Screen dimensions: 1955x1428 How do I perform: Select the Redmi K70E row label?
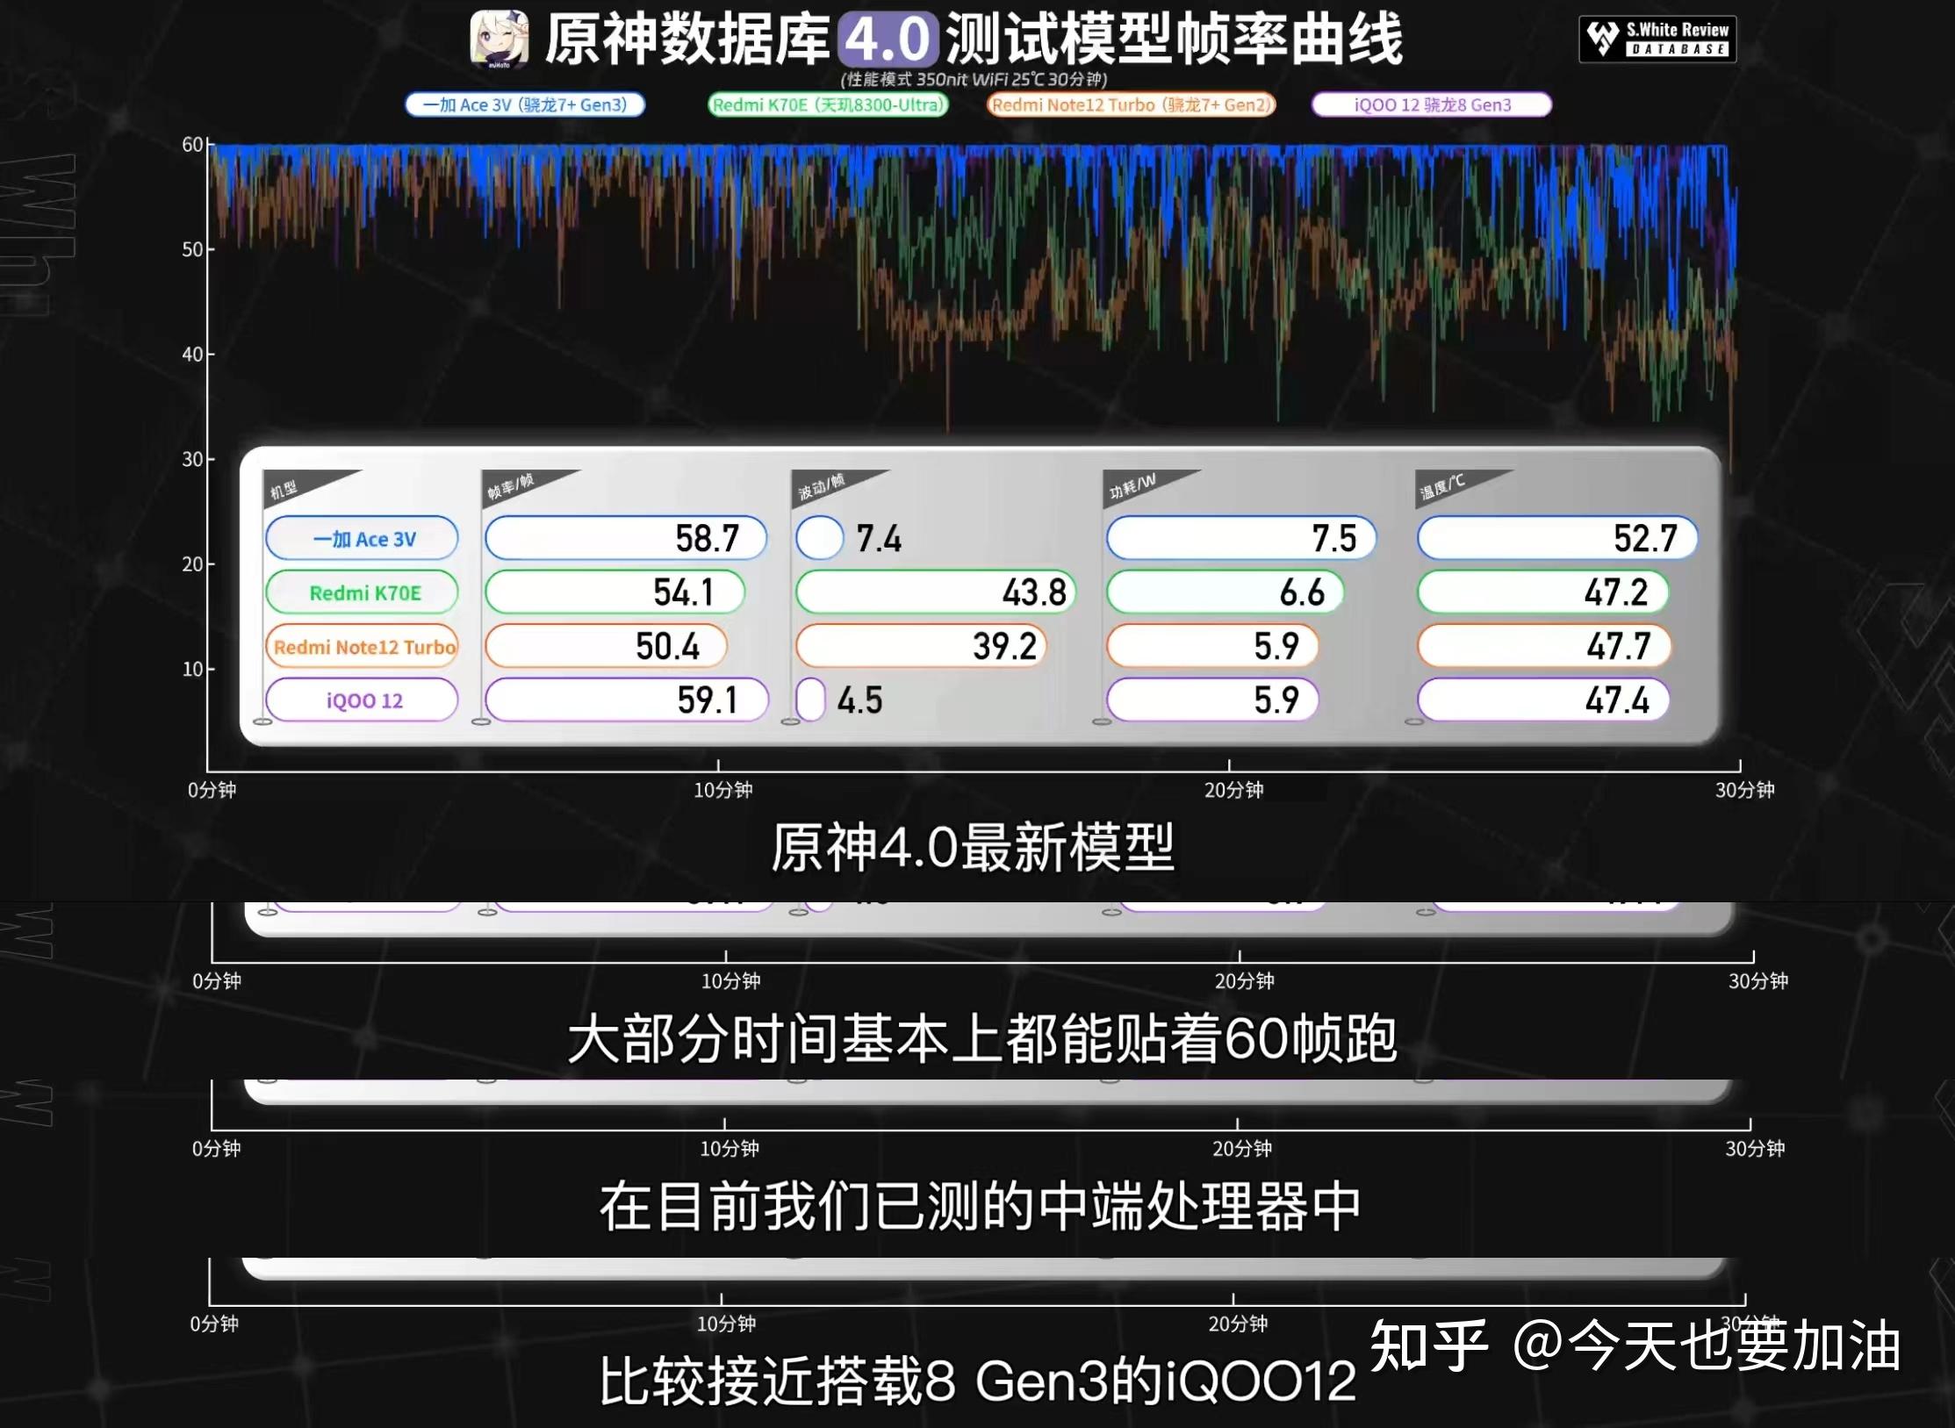tap(362, 592)
